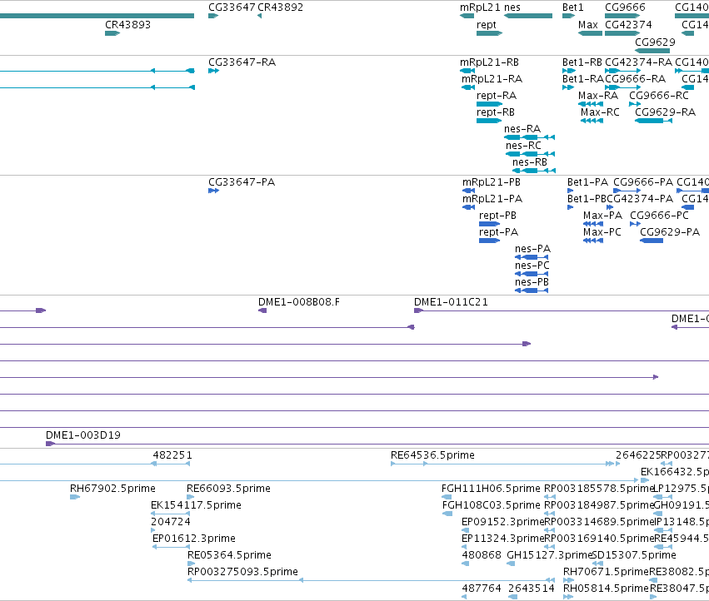
Task: Click the rept-PB protein
Action: (497, 215)
